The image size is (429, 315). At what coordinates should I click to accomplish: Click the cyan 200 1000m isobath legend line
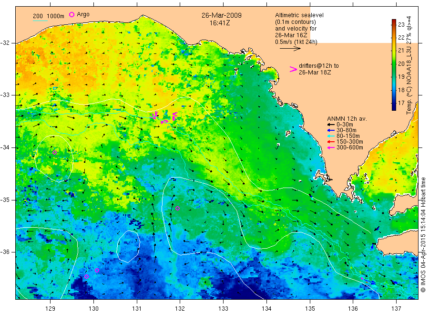point(40,21)
